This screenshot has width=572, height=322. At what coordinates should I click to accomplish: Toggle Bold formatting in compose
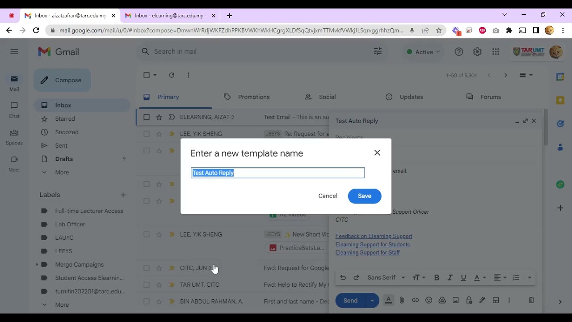click(437, 278)
